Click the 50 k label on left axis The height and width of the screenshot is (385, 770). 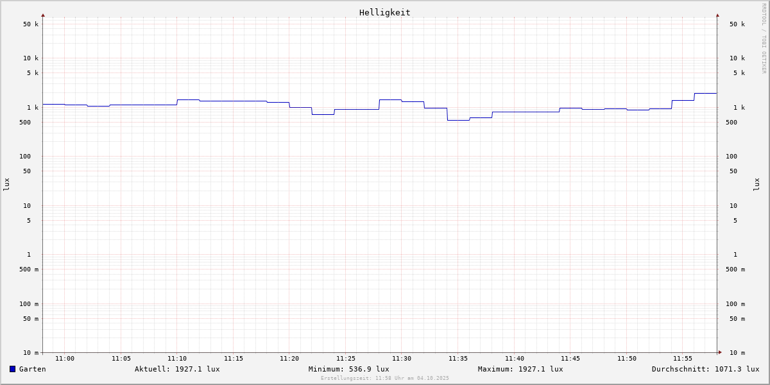pyautogui.click(x=31, y=24)
